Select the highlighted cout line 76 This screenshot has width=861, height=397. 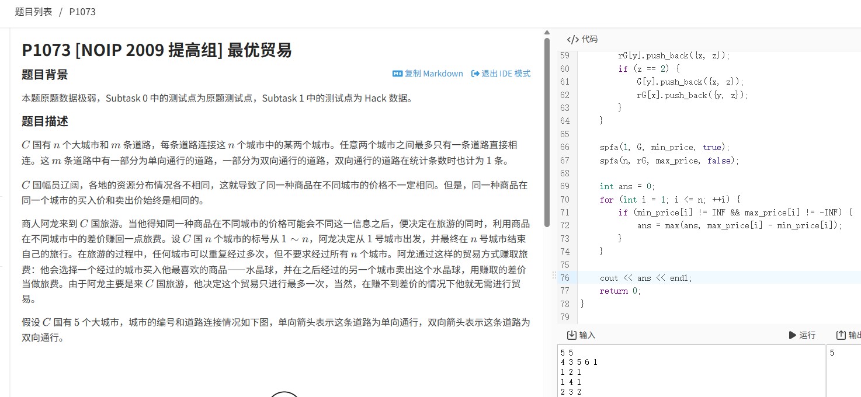pyautogui.click(x=645, y=277)
